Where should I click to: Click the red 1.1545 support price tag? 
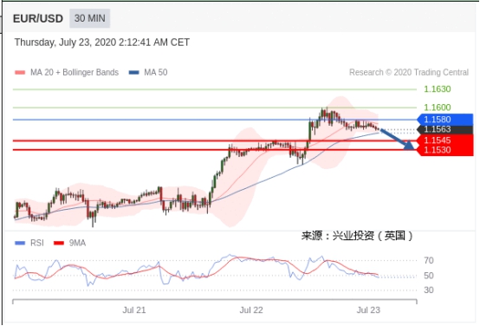445,140
